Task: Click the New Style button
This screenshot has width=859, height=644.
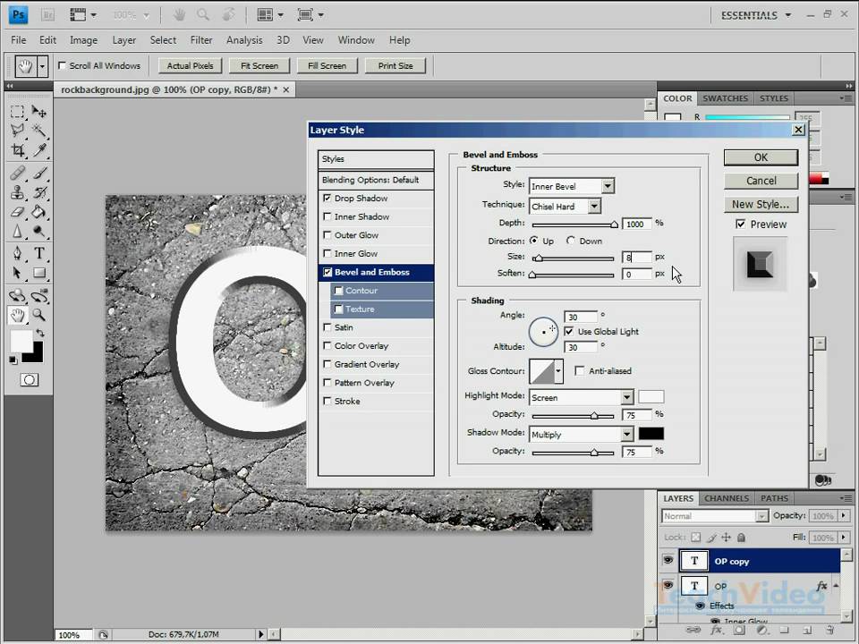Action: pyautogui.click(x=761, y=204)
